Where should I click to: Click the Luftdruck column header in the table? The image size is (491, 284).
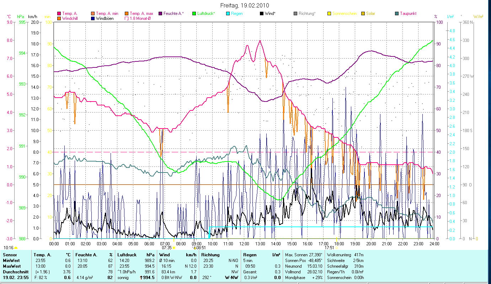[126, 255]
